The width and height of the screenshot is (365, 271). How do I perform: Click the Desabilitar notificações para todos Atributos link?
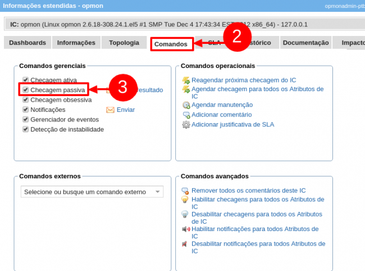pyautogui.click(x=257, y=244)
